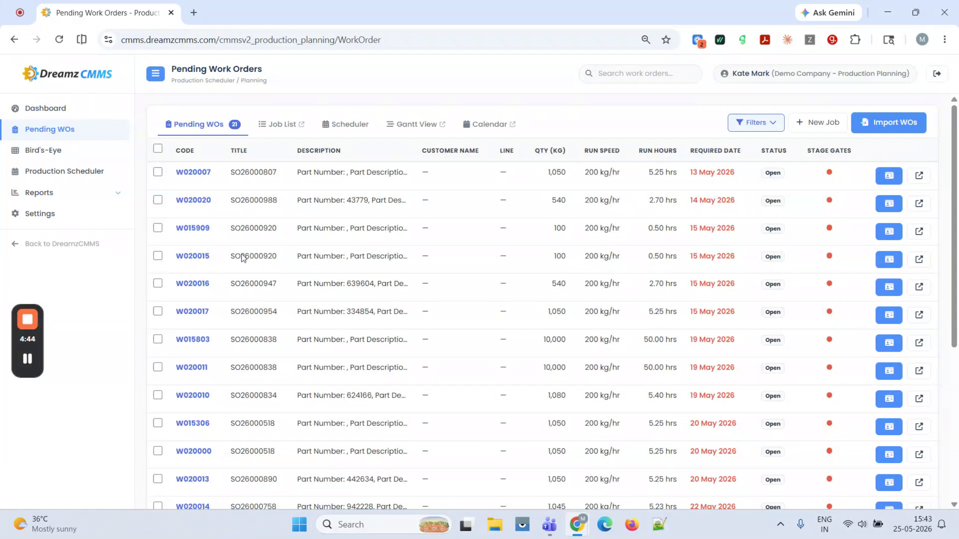Switch to Pending WOs tab
Image resolution: width=959 pixels, height=539 pixels.
pos(203,124)
